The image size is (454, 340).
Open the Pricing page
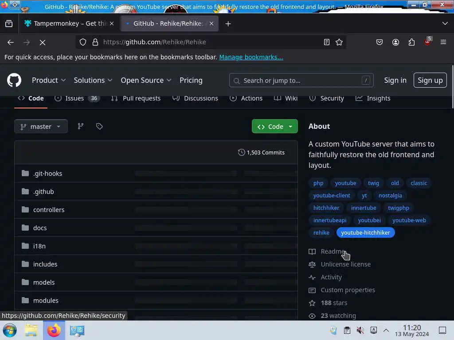click(x=191, y=80)
